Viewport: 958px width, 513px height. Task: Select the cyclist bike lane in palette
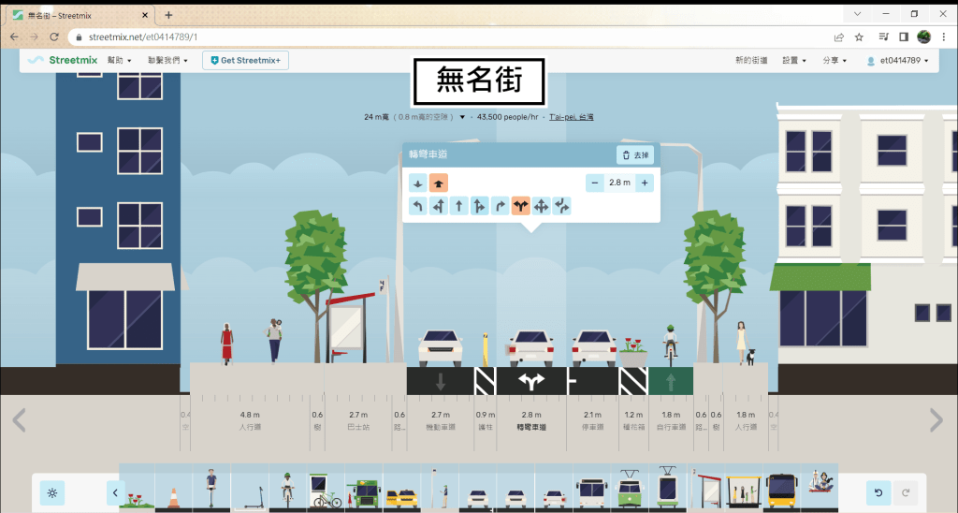point(288,488)
